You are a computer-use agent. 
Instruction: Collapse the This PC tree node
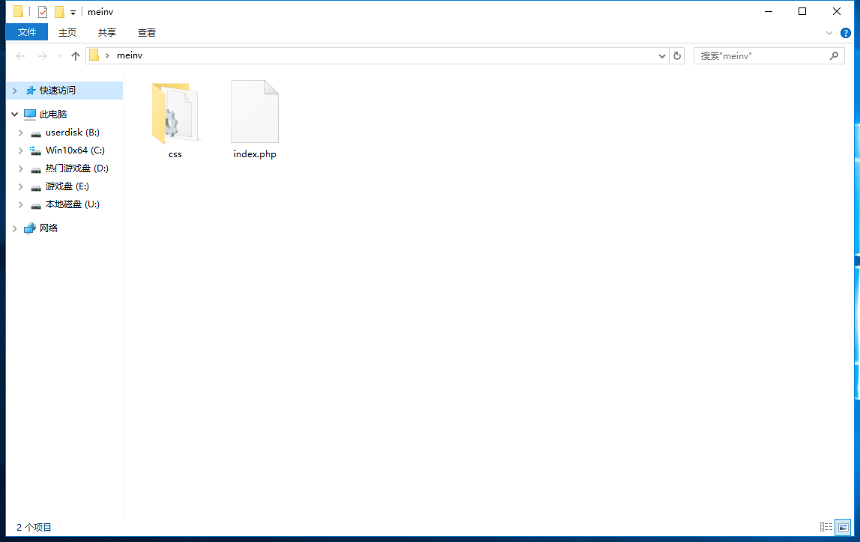point(14,115)
